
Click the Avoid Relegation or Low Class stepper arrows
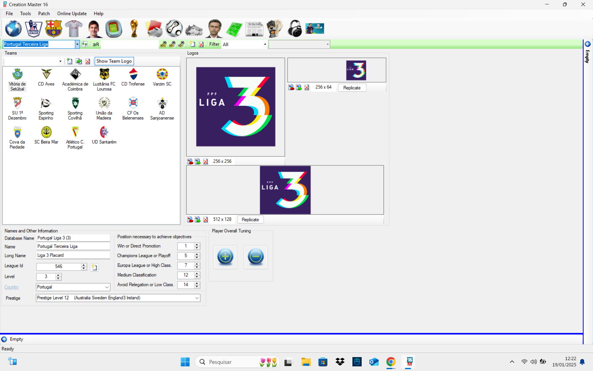[197, 285]
